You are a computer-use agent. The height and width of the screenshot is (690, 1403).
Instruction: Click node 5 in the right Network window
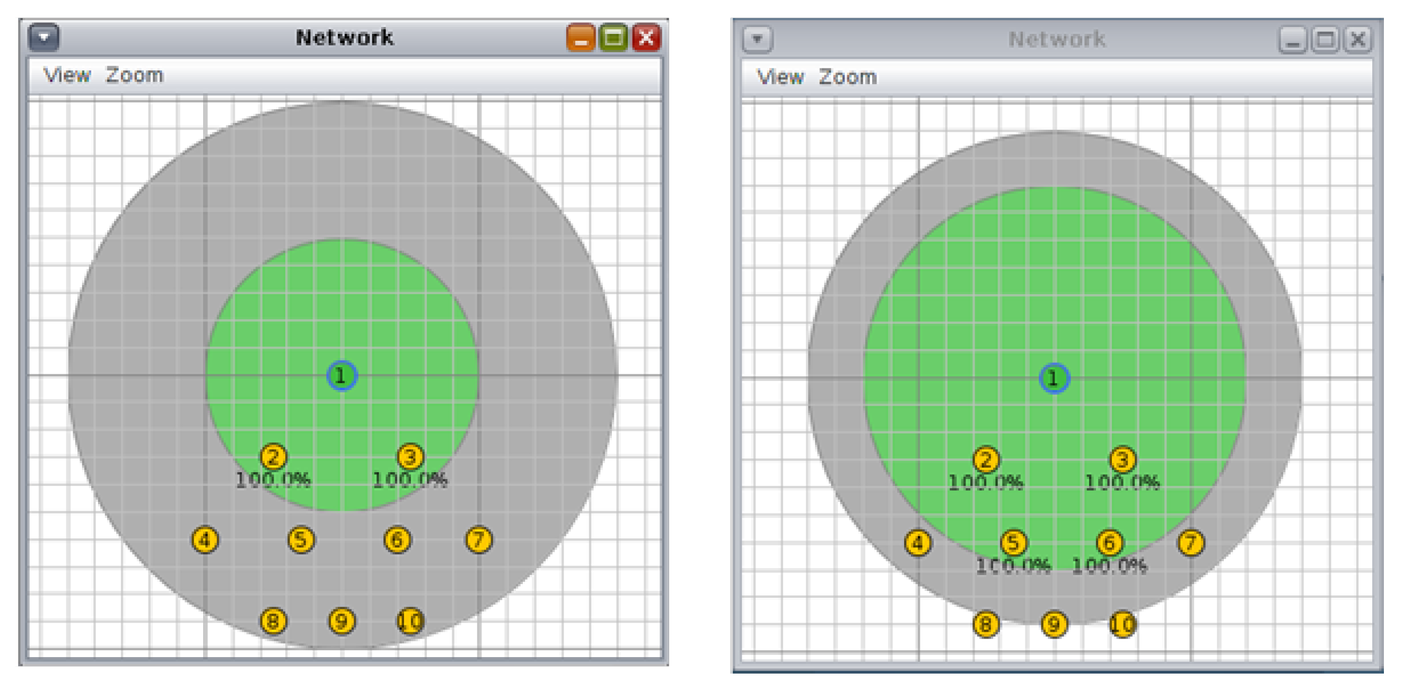click(x=1013, y=543)
